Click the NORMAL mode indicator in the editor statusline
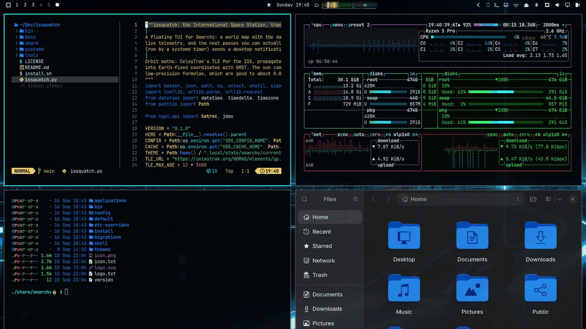Image resolution: width=586 pixels, height=329 pixels. point(22,171)
